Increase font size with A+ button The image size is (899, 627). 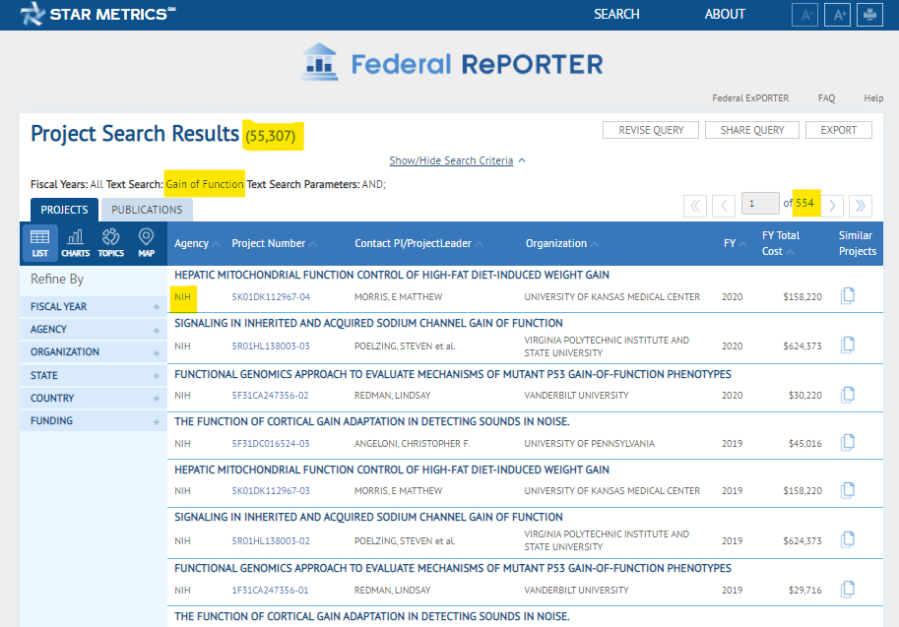click(x=837, y=15)
